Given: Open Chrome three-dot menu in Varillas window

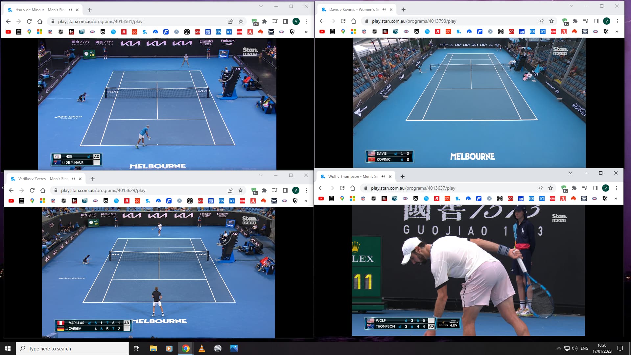Looking at the screenshot, I should point(306,190).
